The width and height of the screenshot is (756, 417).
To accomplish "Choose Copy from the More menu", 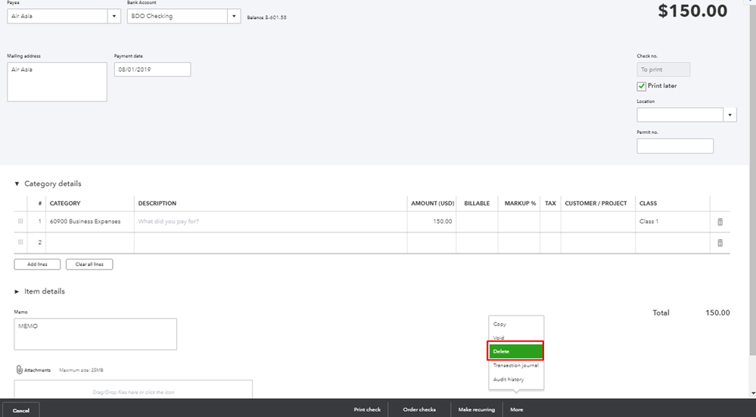I will click(499, 324).
